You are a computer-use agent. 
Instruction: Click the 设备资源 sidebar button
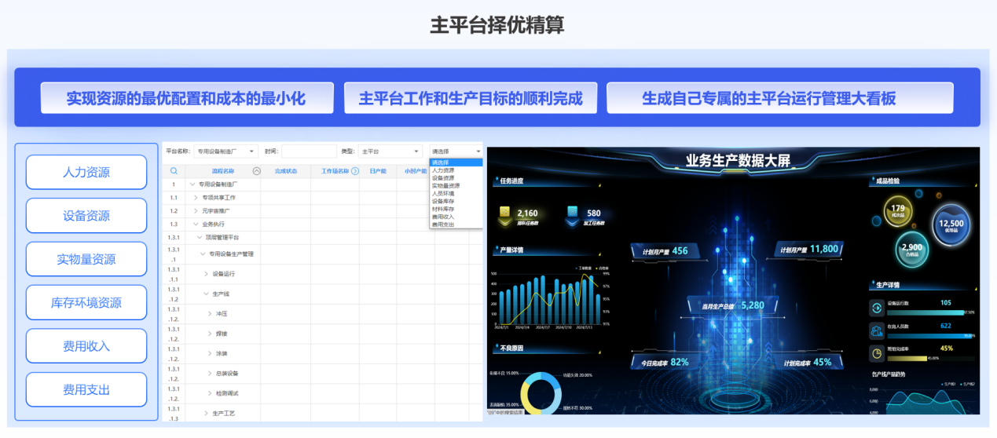(x=86, y=216)
